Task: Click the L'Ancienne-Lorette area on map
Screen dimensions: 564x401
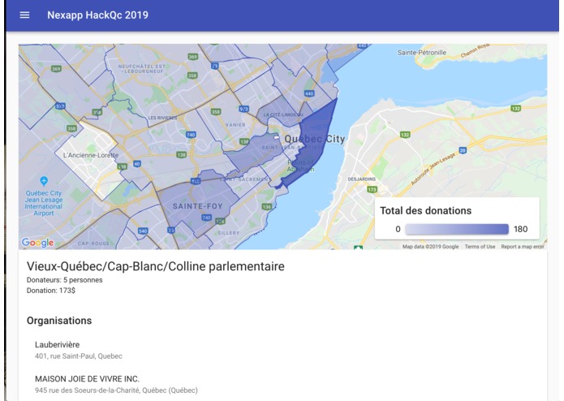Action: pyautogui.click(x=91, y=155)
